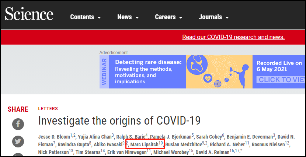Click 'Recorded Live on 6 May 2021' text
This screenshot has width=306, height=157.
pyautogui.click(x=279, y=66)
